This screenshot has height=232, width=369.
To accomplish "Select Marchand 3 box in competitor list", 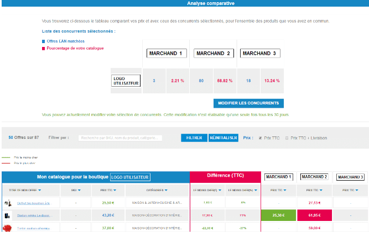I will click(x=260, y=54).
